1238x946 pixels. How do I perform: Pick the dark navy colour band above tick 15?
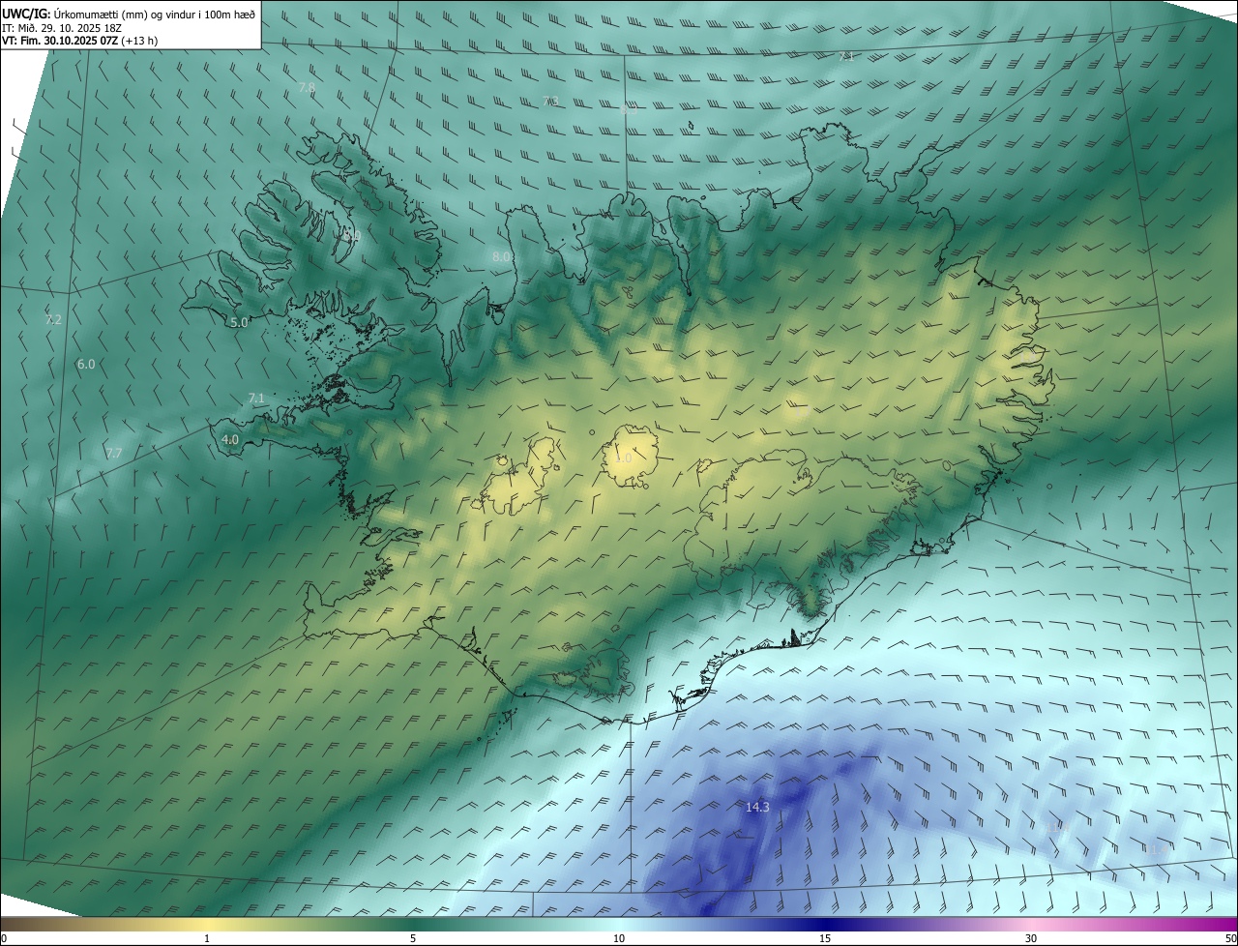[825, 924]
